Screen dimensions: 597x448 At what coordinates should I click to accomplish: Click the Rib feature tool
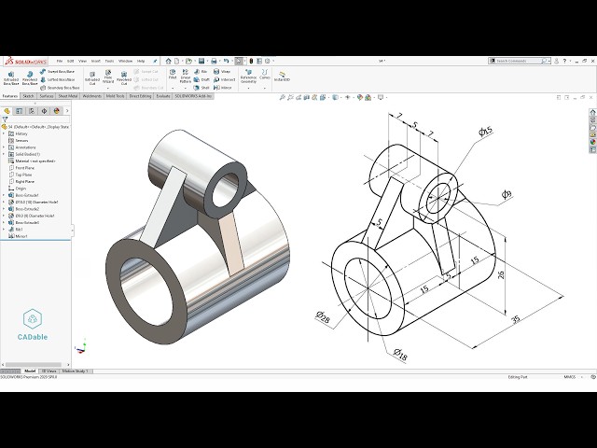point(201,71)
